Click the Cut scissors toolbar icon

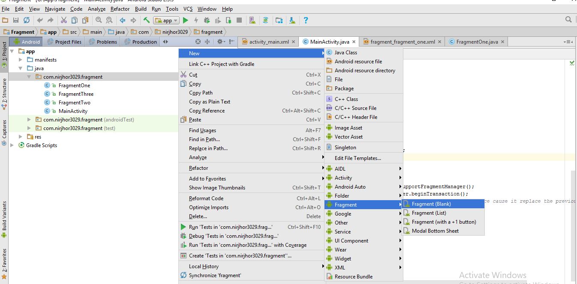pyautogui.click(x=64, y=20)
